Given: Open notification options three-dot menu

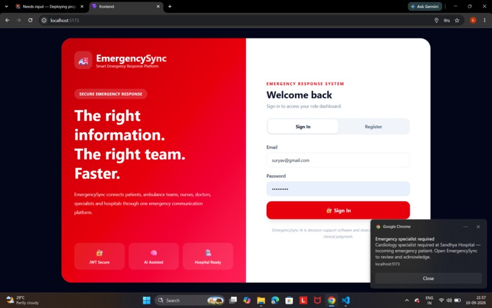Looking at the screenshot, I should [x=465, y=227].
